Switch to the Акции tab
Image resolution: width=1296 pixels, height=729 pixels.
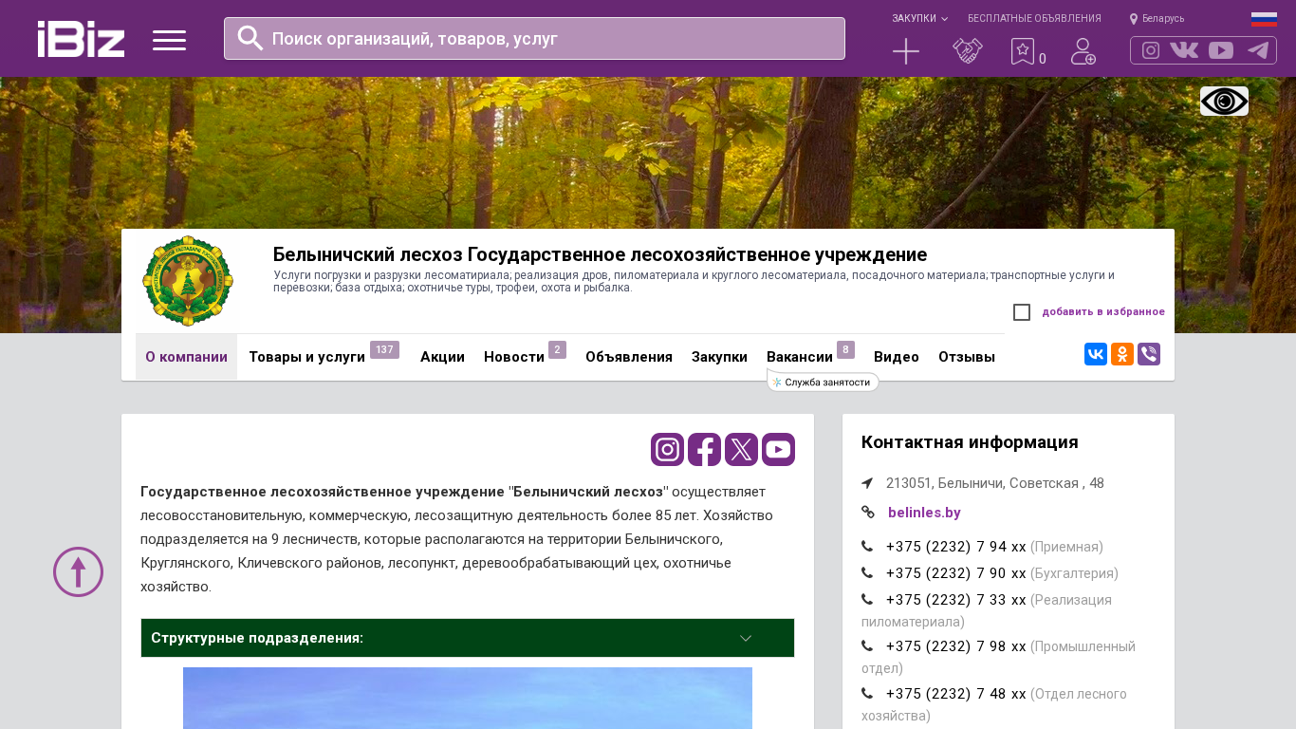(x=442, y=357)
